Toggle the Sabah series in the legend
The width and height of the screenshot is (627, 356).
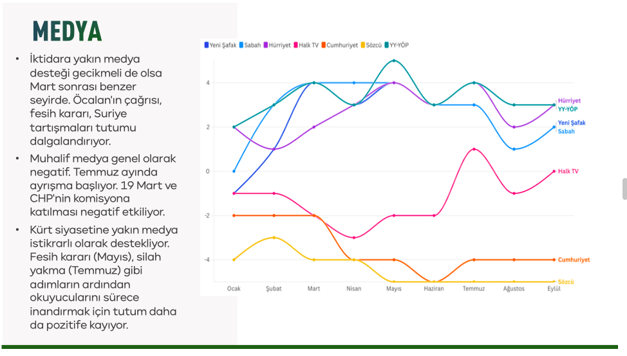pos(252,45)
